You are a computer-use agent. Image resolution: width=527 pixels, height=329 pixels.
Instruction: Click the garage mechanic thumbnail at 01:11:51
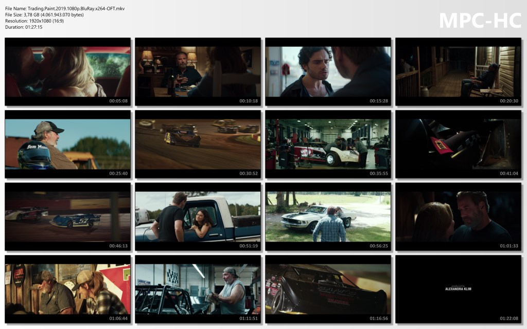coord(198,289)
